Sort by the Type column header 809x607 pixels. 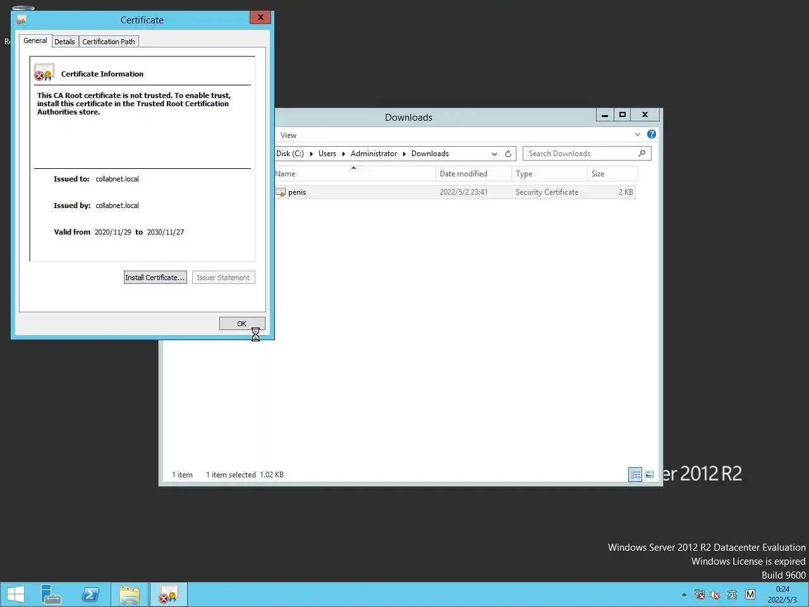tap(549, 174)
